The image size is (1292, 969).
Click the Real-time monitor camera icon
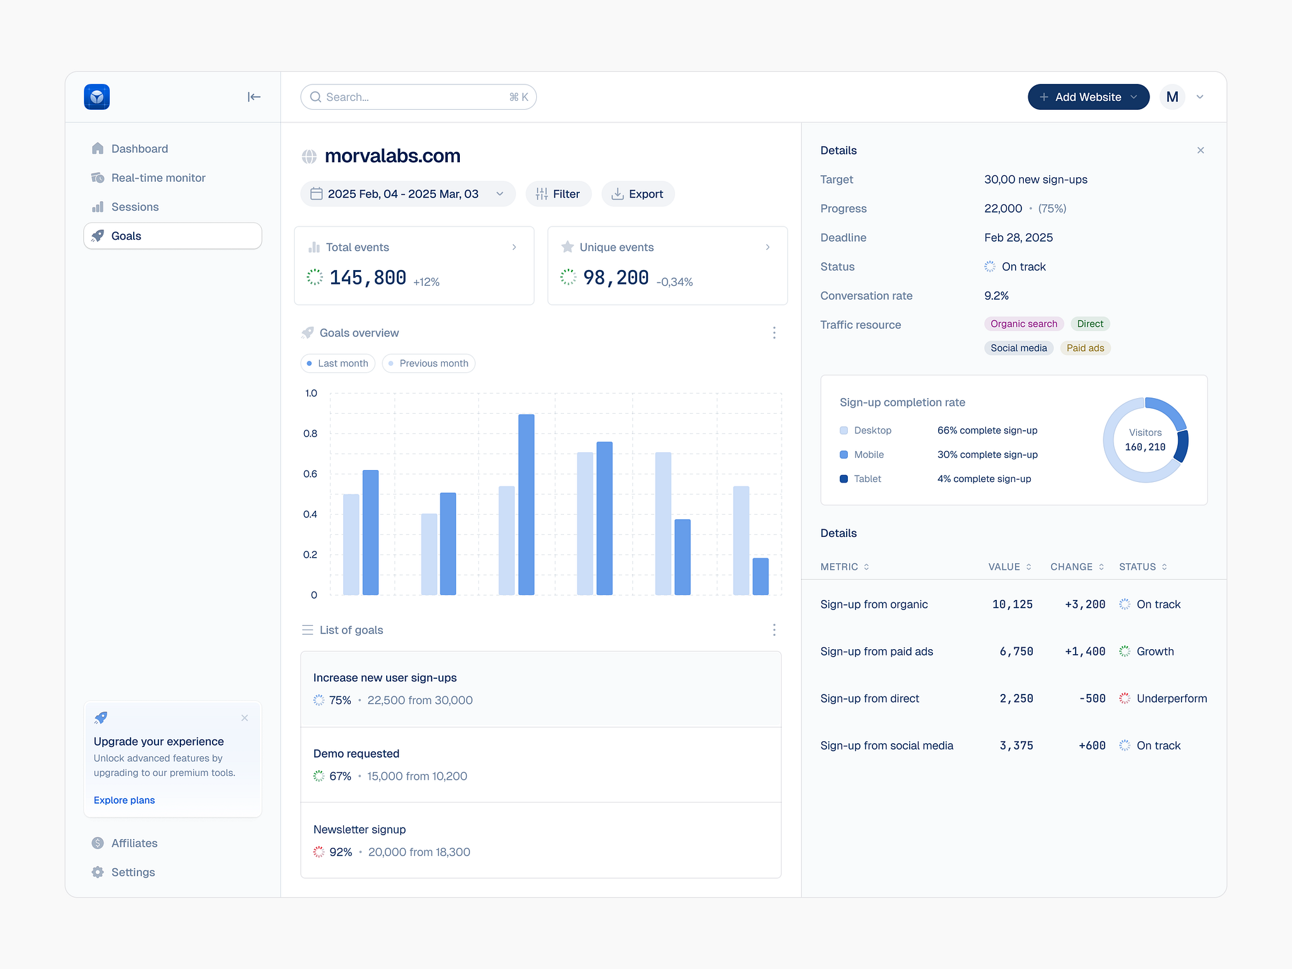point(98,177)
